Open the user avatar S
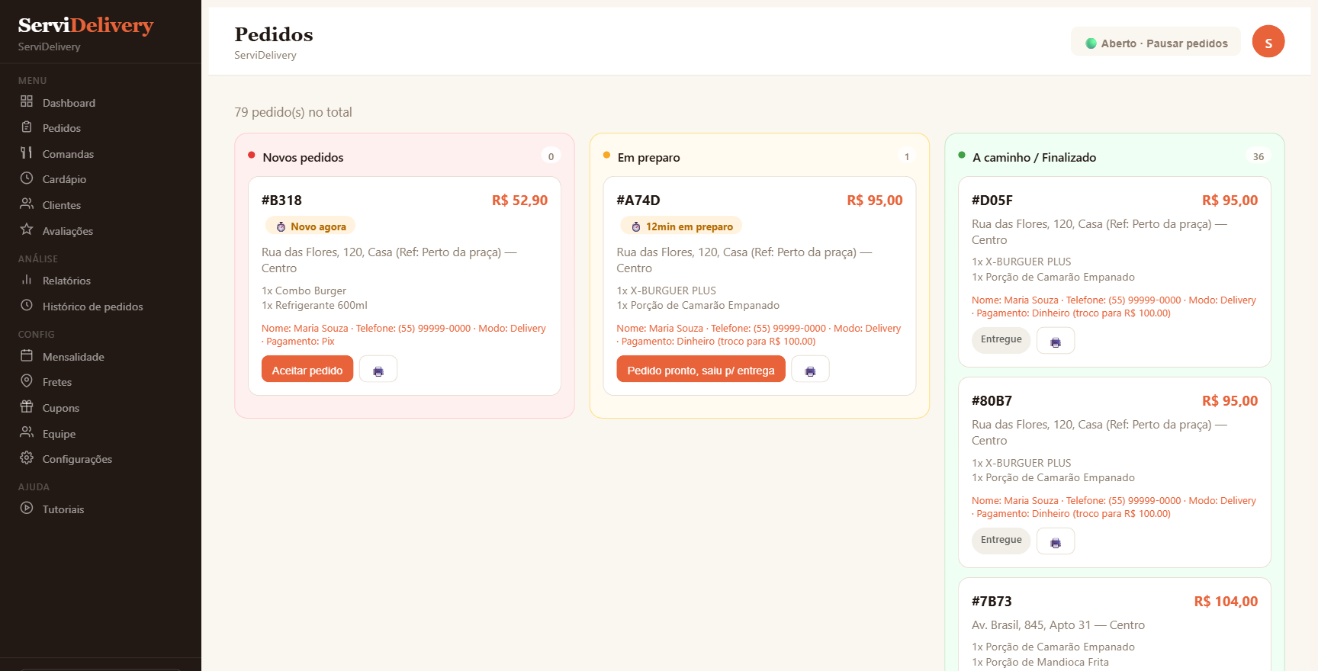 pos(1268,41)
